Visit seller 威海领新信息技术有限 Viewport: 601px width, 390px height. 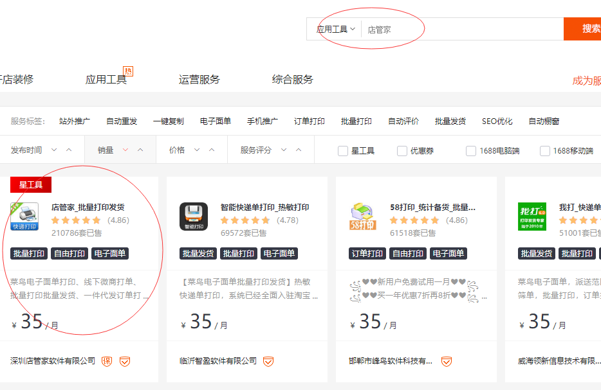click(x=559, y=361)
